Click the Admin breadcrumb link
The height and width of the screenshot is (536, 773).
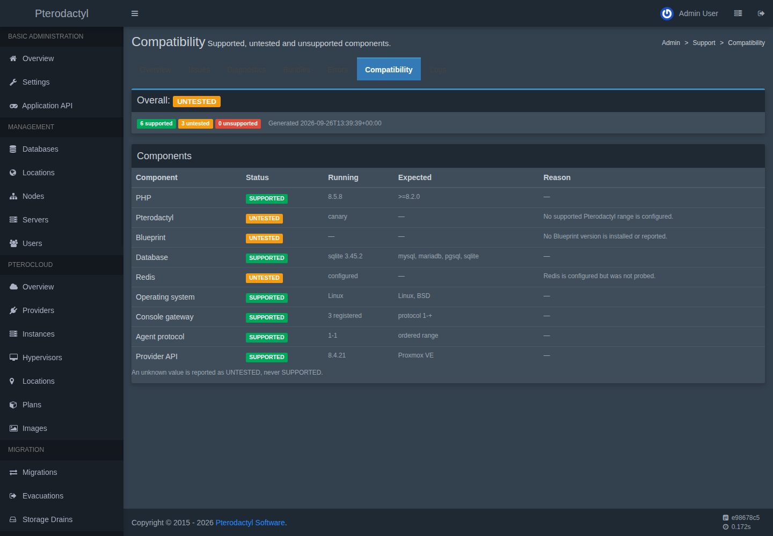tap(671, 43)
